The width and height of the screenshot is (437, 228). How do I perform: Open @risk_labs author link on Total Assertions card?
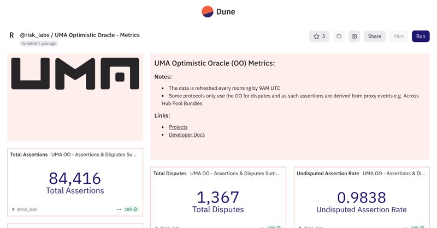[27, 209]
